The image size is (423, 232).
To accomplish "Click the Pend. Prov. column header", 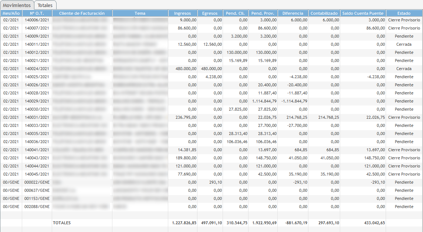I will tap(263, 13).
